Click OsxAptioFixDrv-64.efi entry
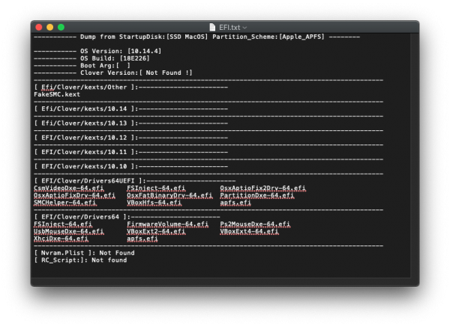The height and width of the screenshot is (327, 450). [x=74, y=195]
